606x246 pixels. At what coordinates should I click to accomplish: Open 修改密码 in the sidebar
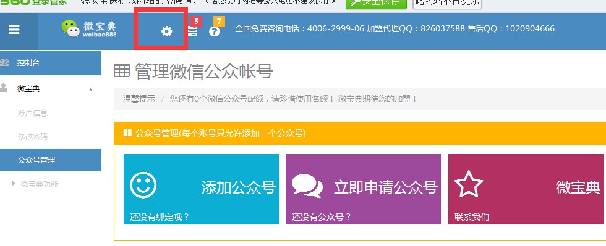32,136
